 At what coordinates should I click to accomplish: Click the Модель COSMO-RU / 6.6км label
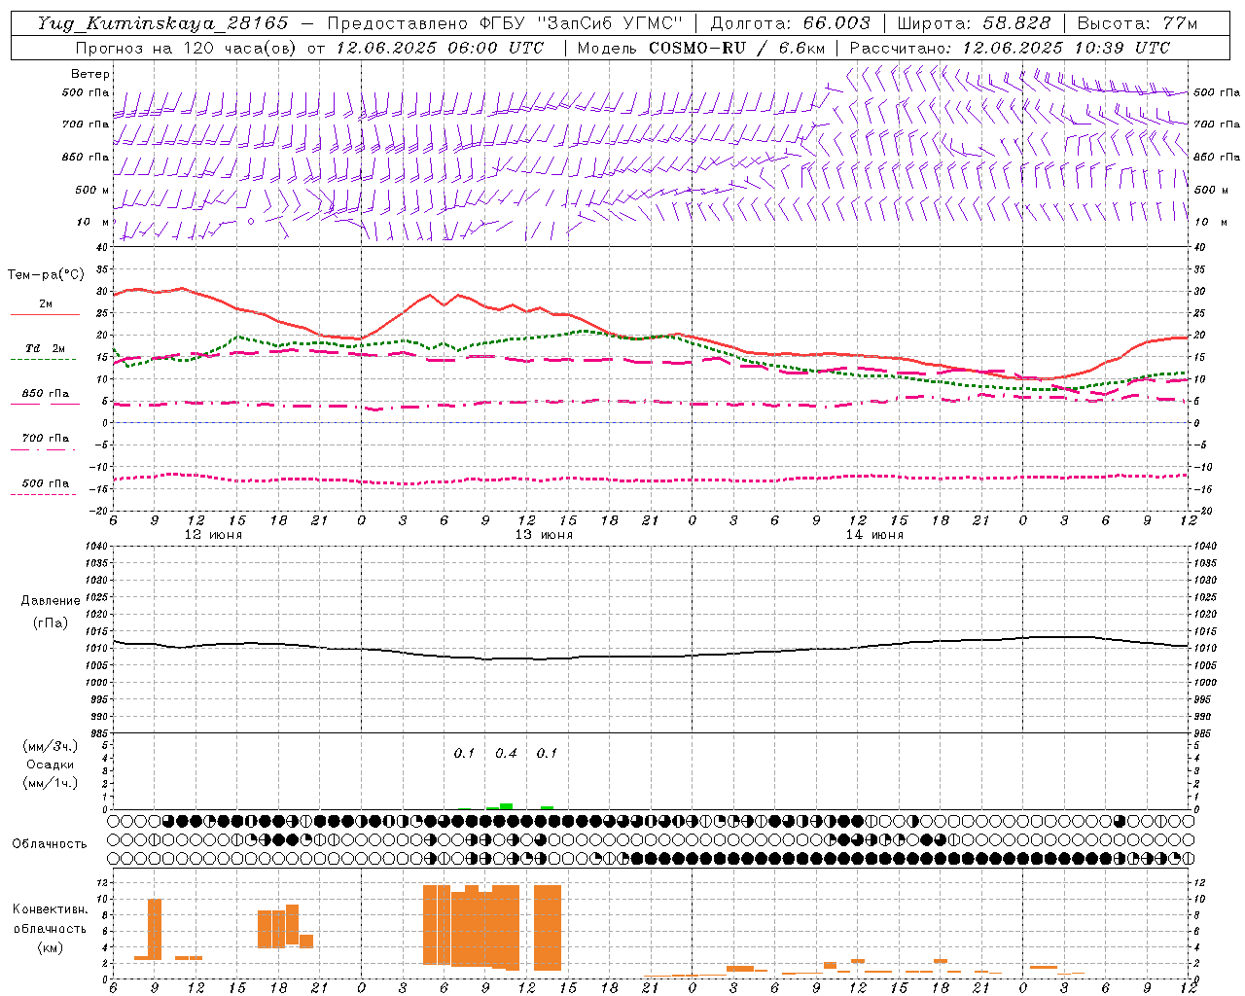[700, 48]
